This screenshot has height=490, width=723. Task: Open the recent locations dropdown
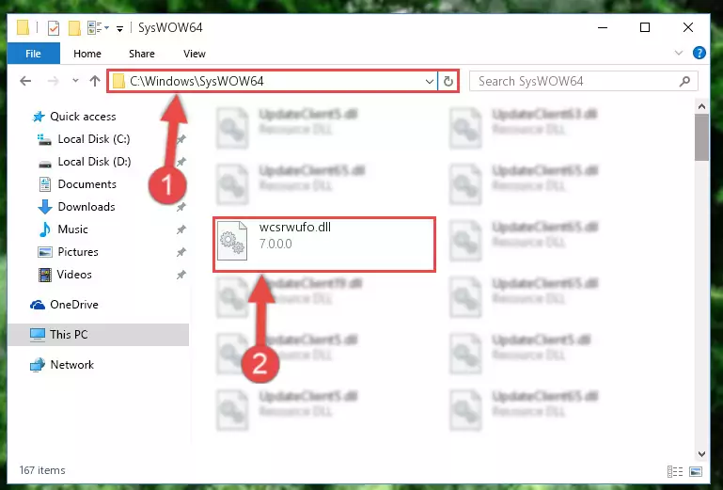75,81
